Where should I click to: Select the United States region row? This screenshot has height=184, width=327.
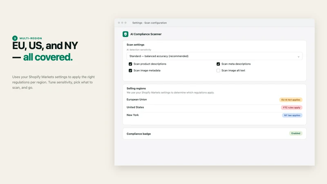pyautogui.click(x=214, y=108)
